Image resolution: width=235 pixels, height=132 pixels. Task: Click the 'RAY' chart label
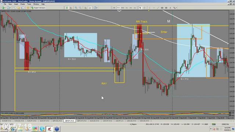tap(104, 84)
